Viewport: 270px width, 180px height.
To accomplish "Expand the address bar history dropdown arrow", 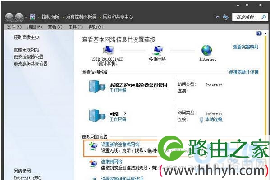I will click(x=218, y=17).
